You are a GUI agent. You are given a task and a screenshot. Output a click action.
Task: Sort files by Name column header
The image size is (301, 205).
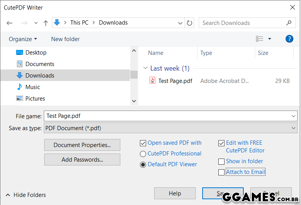click(156, 53)
